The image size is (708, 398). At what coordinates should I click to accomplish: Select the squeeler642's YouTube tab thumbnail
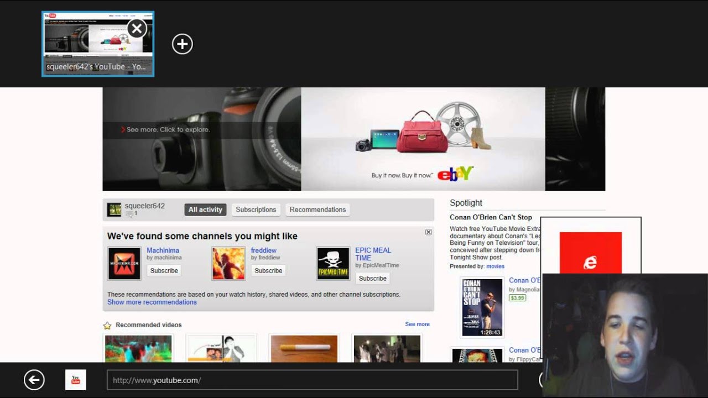98,44
